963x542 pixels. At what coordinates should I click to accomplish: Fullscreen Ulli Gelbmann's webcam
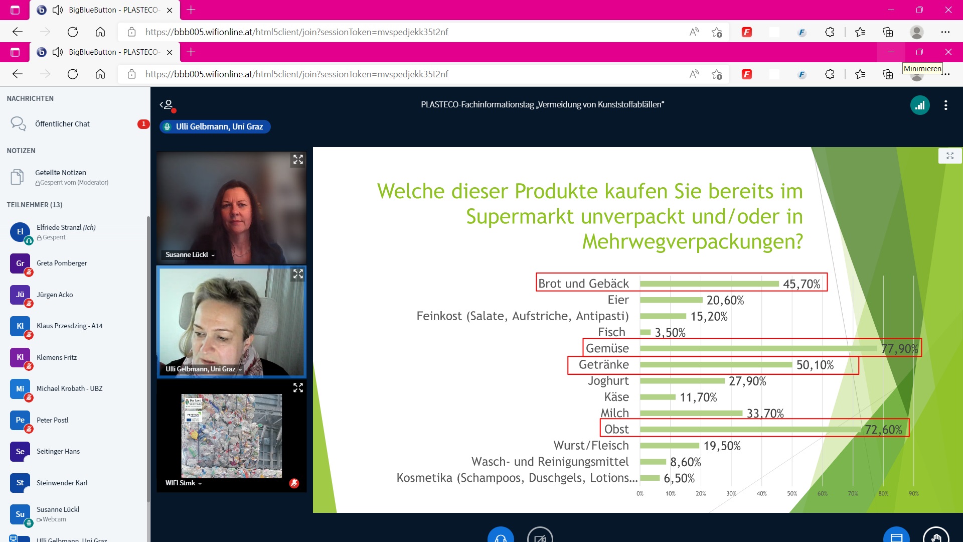click(x=298, y=274)
